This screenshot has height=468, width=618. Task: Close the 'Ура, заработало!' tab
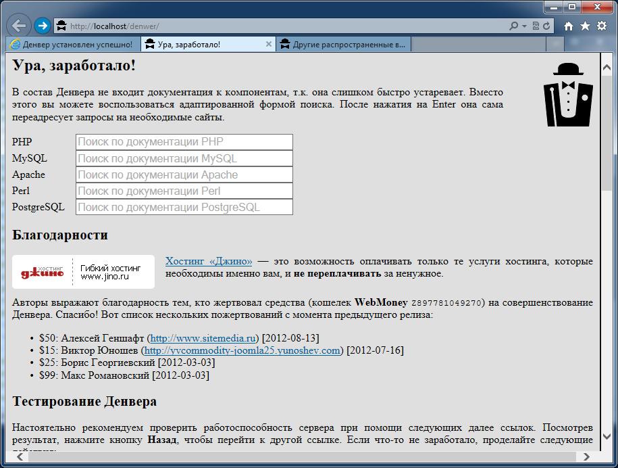click(x=268, y=45)
